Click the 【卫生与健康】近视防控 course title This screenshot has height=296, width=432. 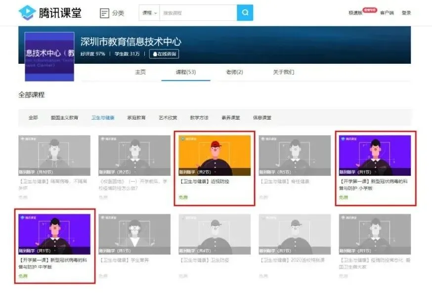[x=204, y=181]
